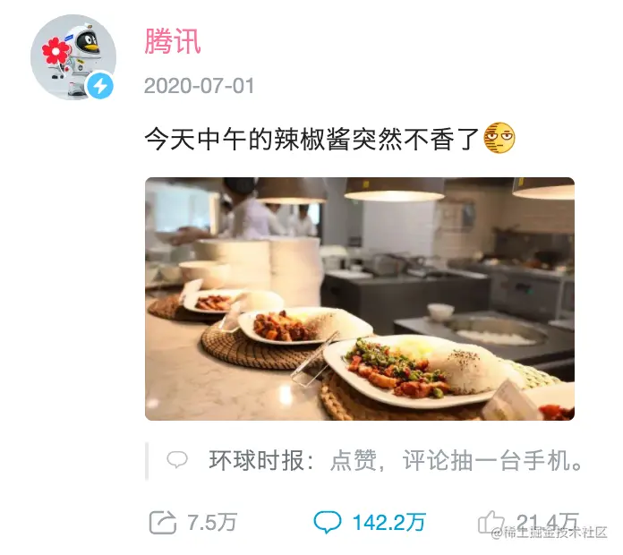Click the comment bubble icon in quote
This screenshot has height=555, width=623.
point(177,459)
